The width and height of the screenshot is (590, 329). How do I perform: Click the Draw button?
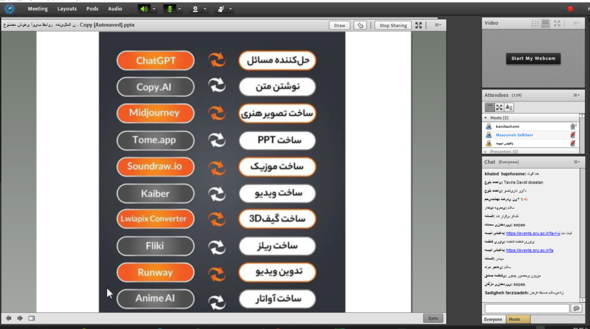340,25
